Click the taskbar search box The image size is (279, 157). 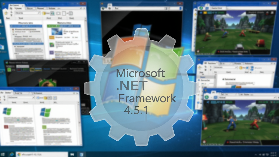[42, 154]
